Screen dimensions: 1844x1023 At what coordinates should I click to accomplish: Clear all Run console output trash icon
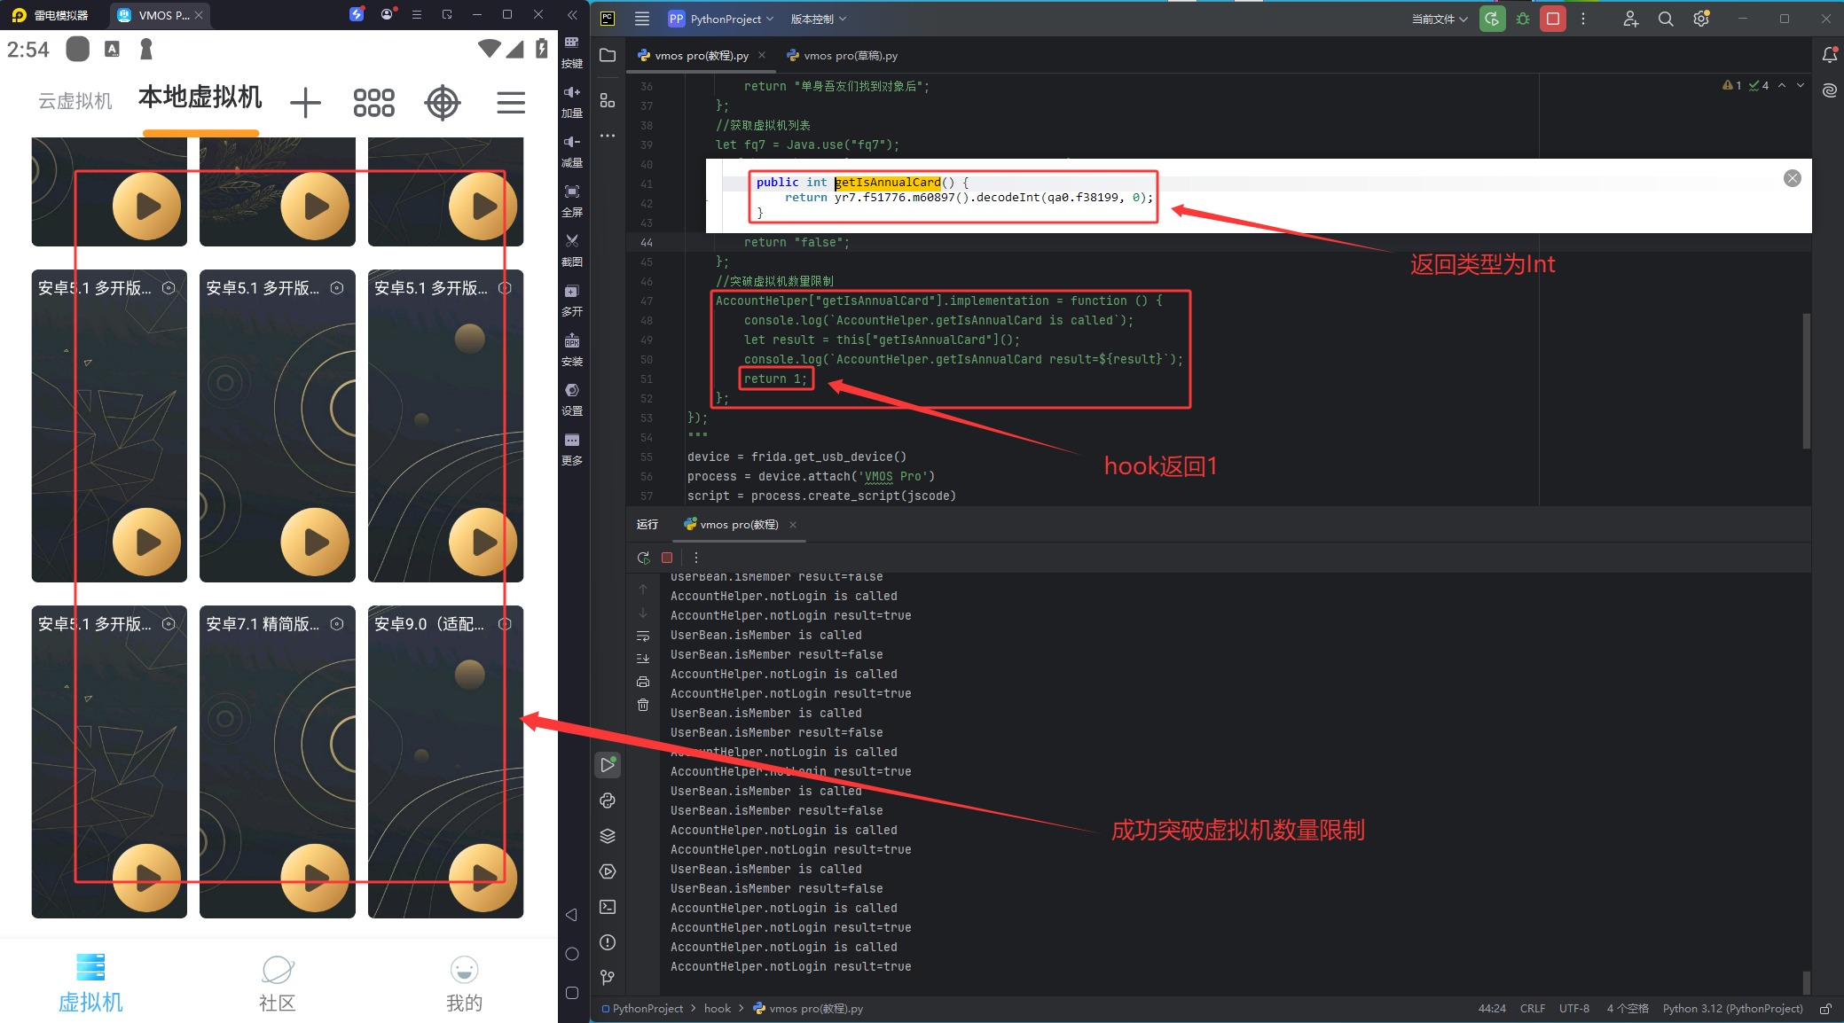tap(643, 705)
